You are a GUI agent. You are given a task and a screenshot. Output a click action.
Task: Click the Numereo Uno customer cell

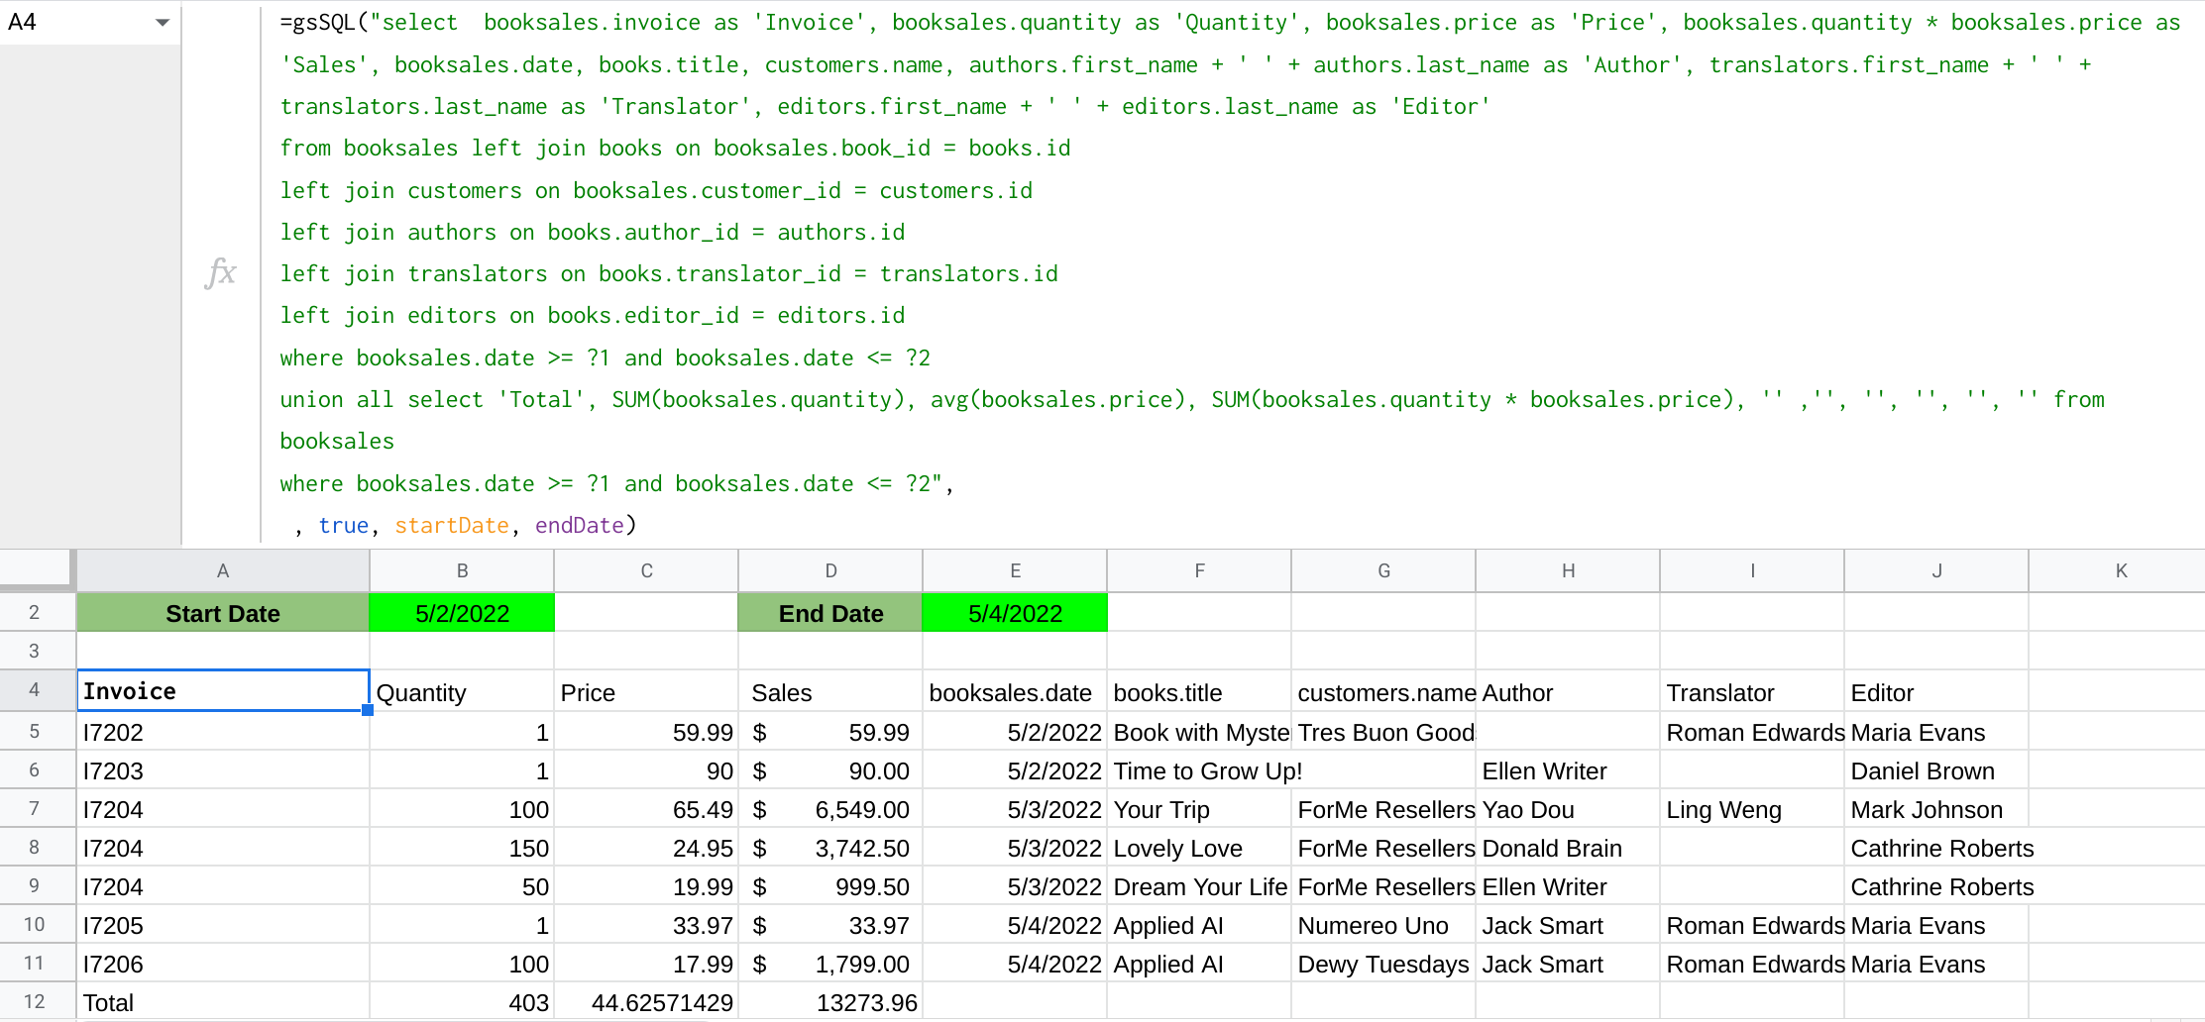click(1383, 926)
